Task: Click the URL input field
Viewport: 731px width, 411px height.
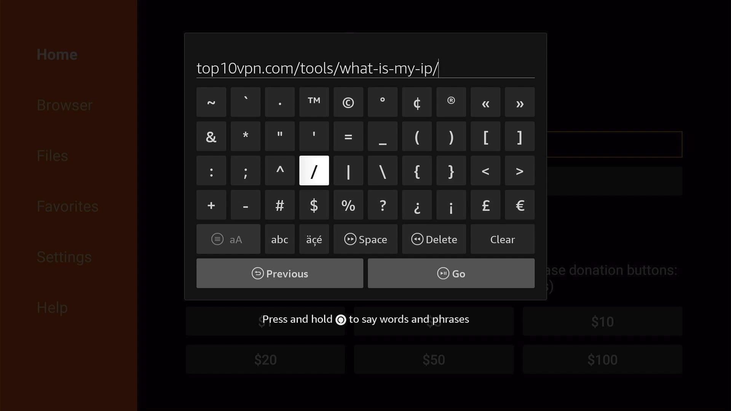Action: 365,68
